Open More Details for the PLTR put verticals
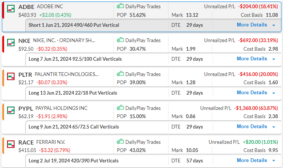 (252, 93)
